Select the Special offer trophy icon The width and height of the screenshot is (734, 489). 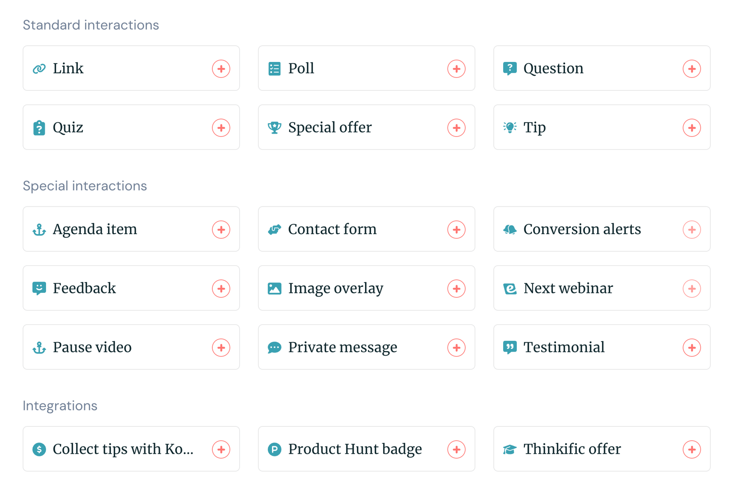[275, 127]
